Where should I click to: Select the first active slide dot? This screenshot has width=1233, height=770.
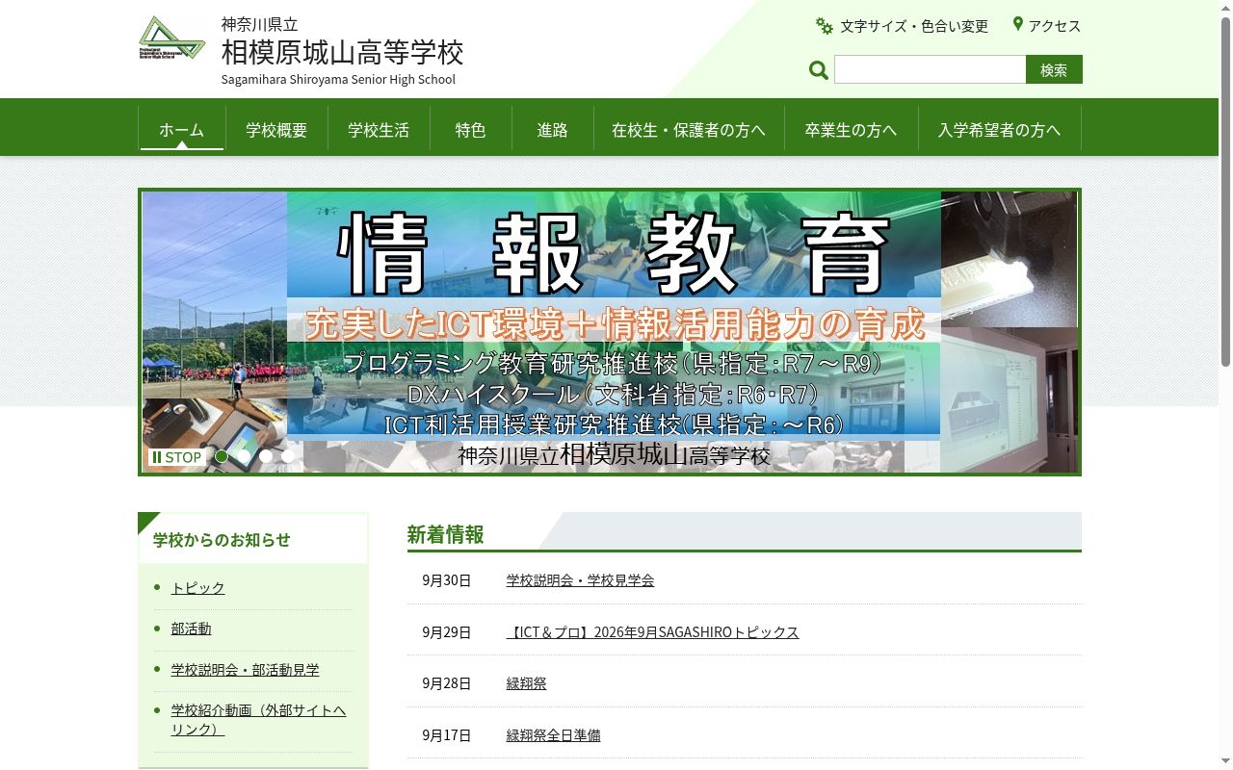tap(222, 456)
